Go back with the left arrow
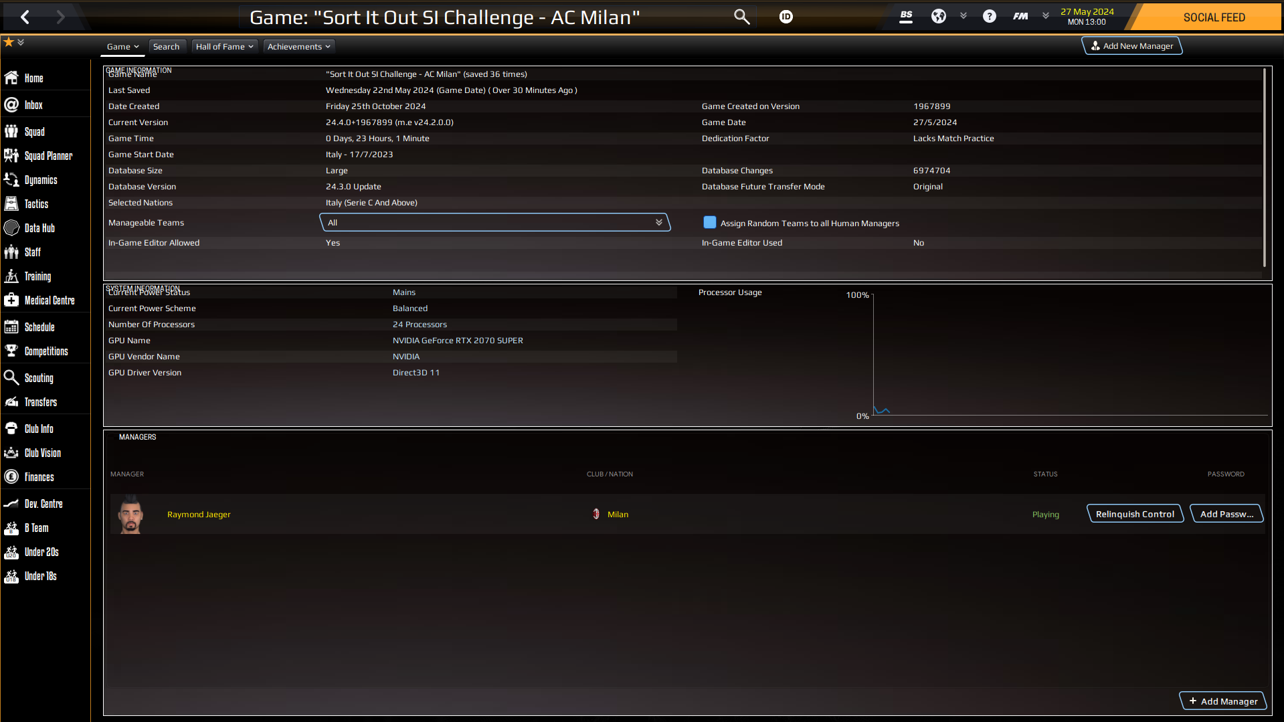The width and height of the screenshot is (1284, 722). coord(25,17)
